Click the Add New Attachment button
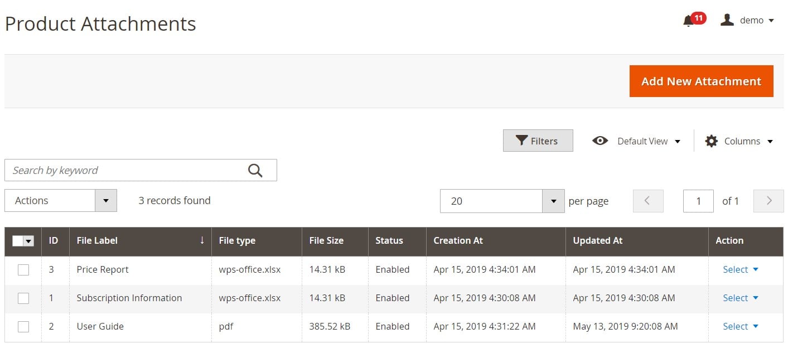The width and height of the screenshot is (788, 348). pos(701,81)
